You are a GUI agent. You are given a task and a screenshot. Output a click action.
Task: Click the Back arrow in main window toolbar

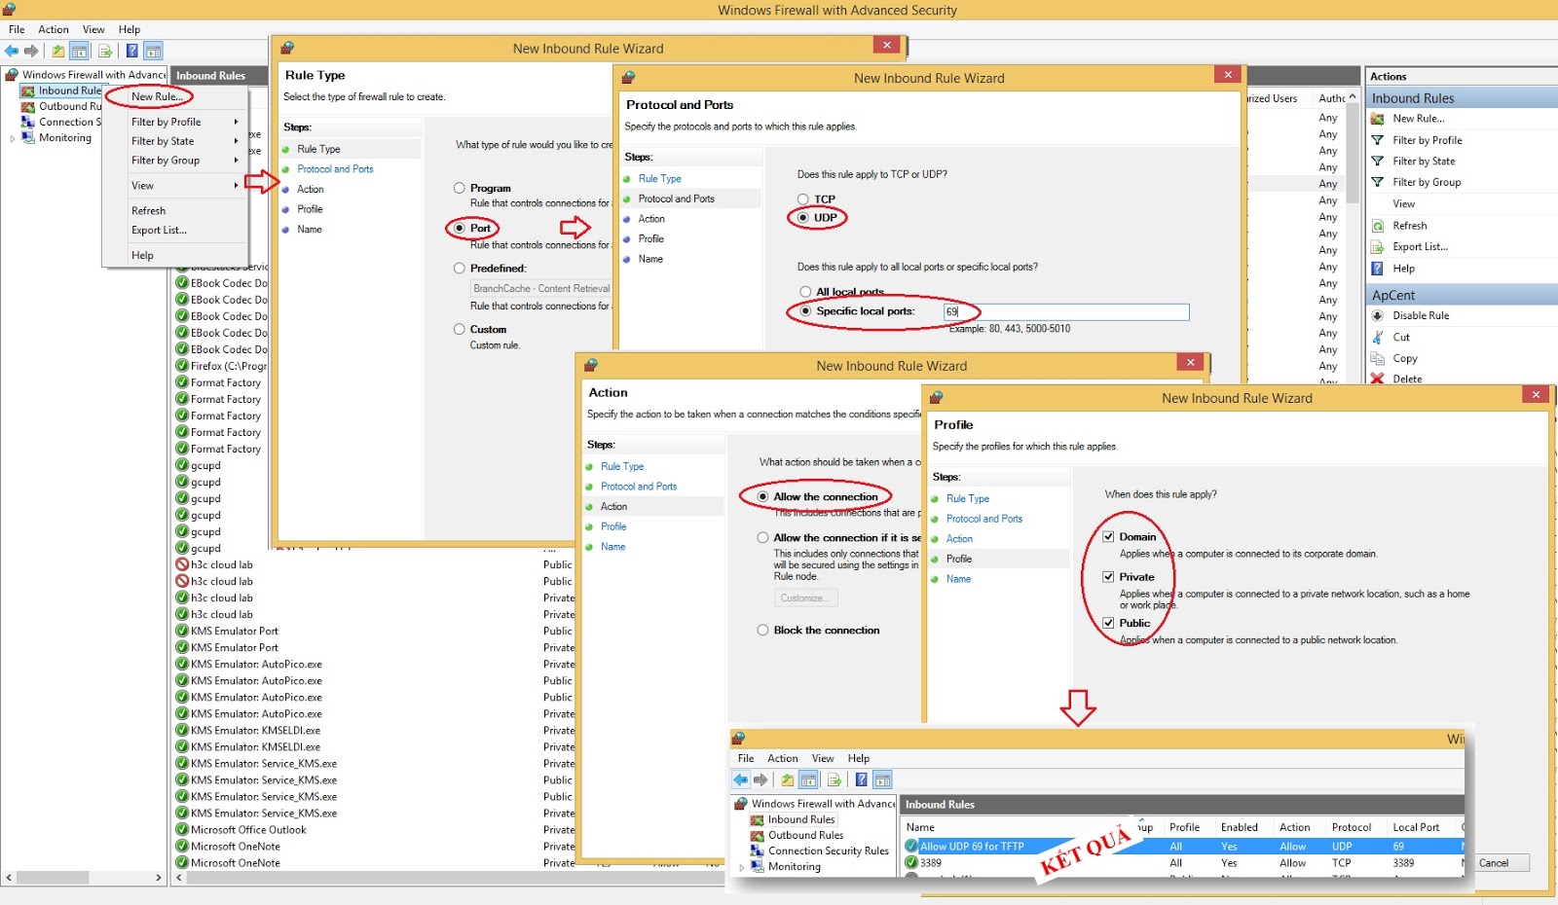tap(12, 51)
